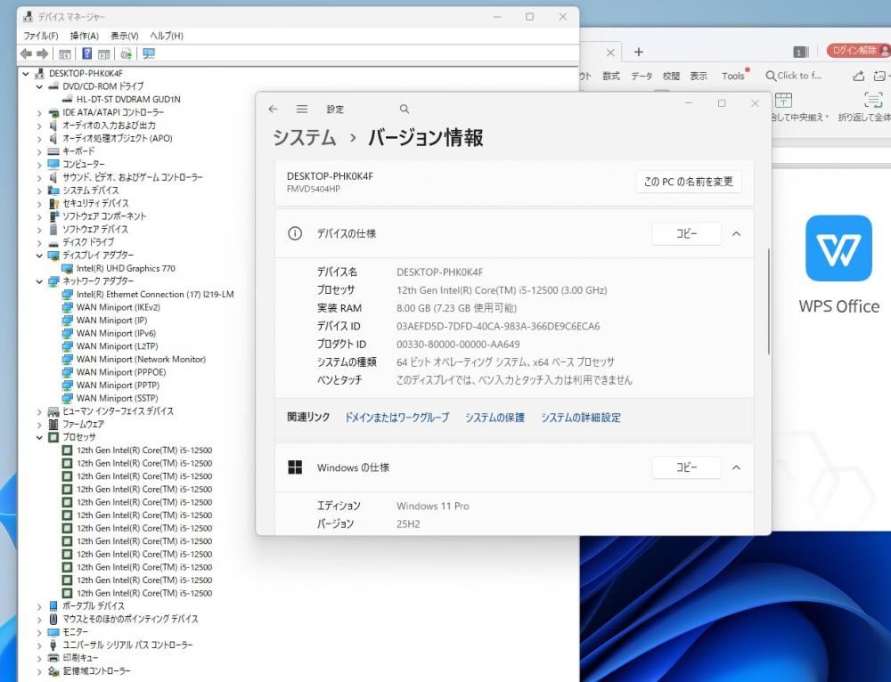Collapse the DVD/CD-ROM ドライブ category
The height and width of the screenshot is (682, 891).
[39, 86]
